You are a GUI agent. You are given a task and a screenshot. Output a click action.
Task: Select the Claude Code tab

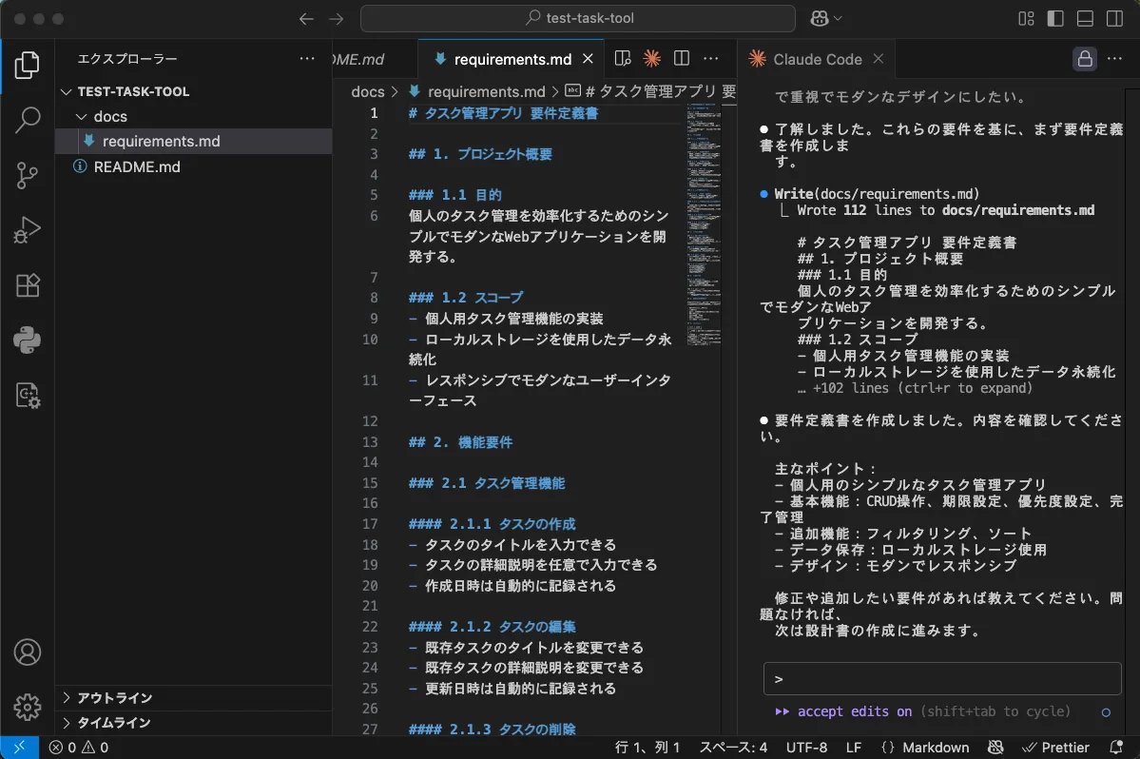tap(816, 59)
